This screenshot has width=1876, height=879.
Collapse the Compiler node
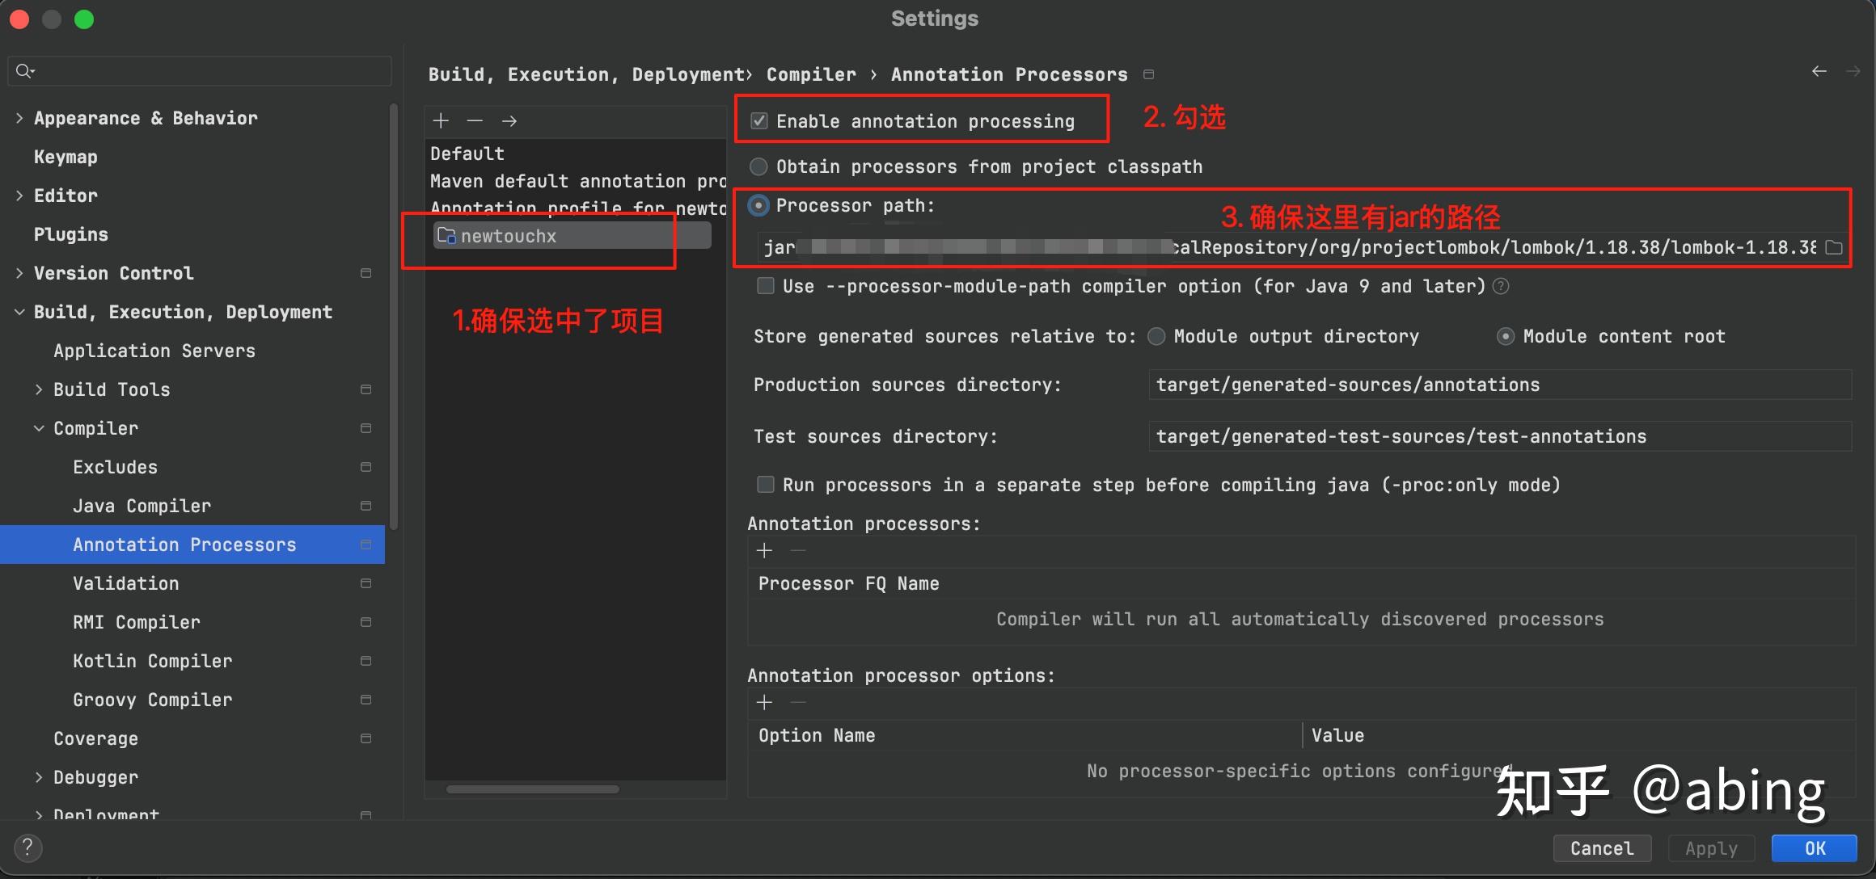click(39, 428)
